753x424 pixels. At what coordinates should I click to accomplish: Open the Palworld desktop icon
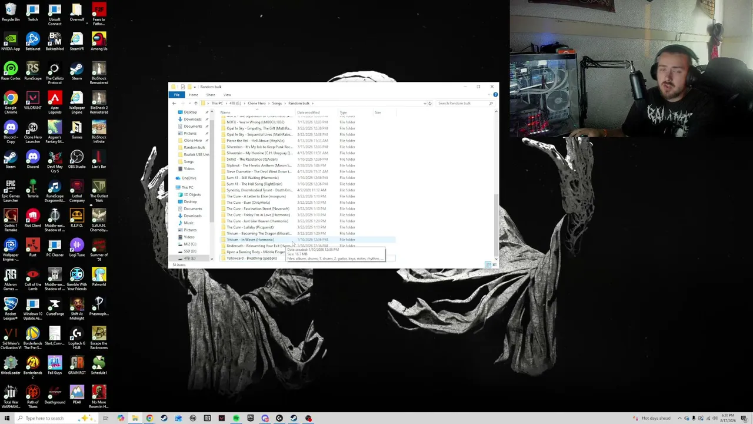point(99,277)
